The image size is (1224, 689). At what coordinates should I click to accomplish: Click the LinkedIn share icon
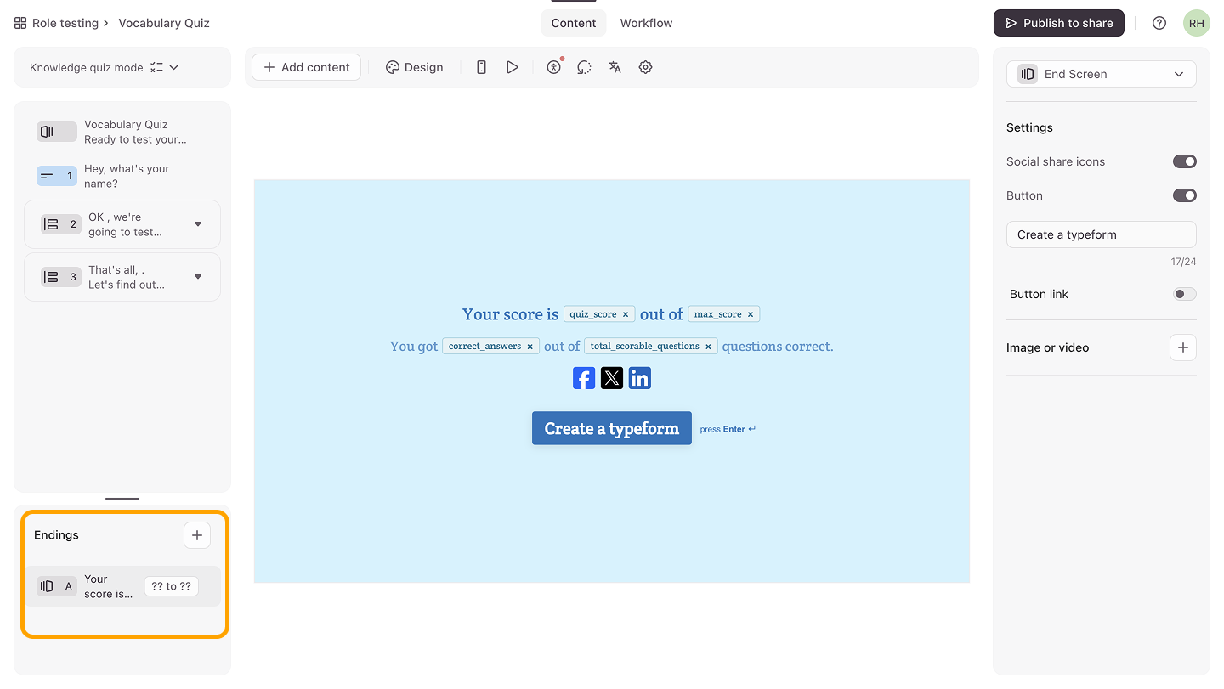click(x=640, y=378)
